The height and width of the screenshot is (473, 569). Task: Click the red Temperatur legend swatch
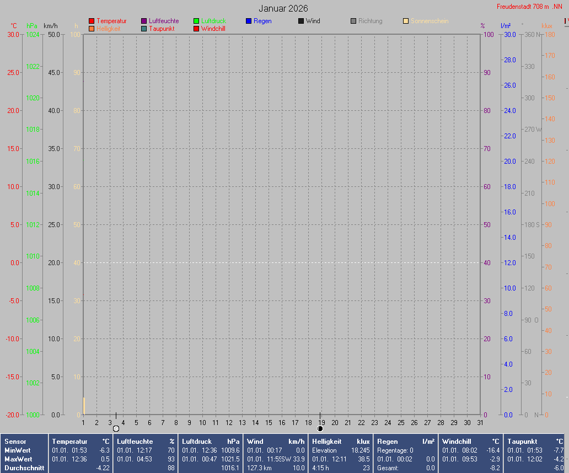[x=92, y=21]
